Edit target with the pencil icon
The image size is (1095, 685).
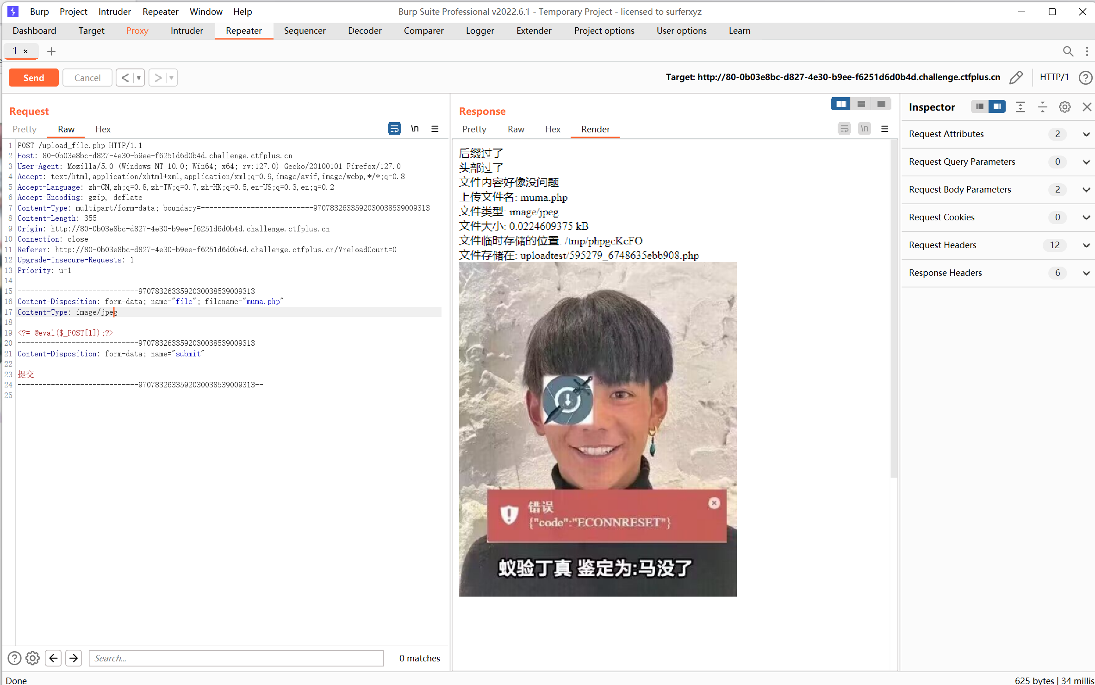point(1016,77)
